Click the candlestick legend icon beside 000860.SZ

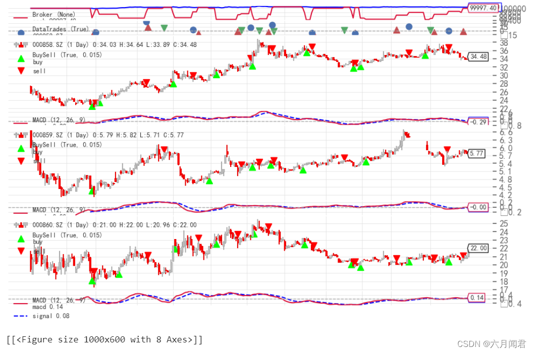[x=21, y=225]
